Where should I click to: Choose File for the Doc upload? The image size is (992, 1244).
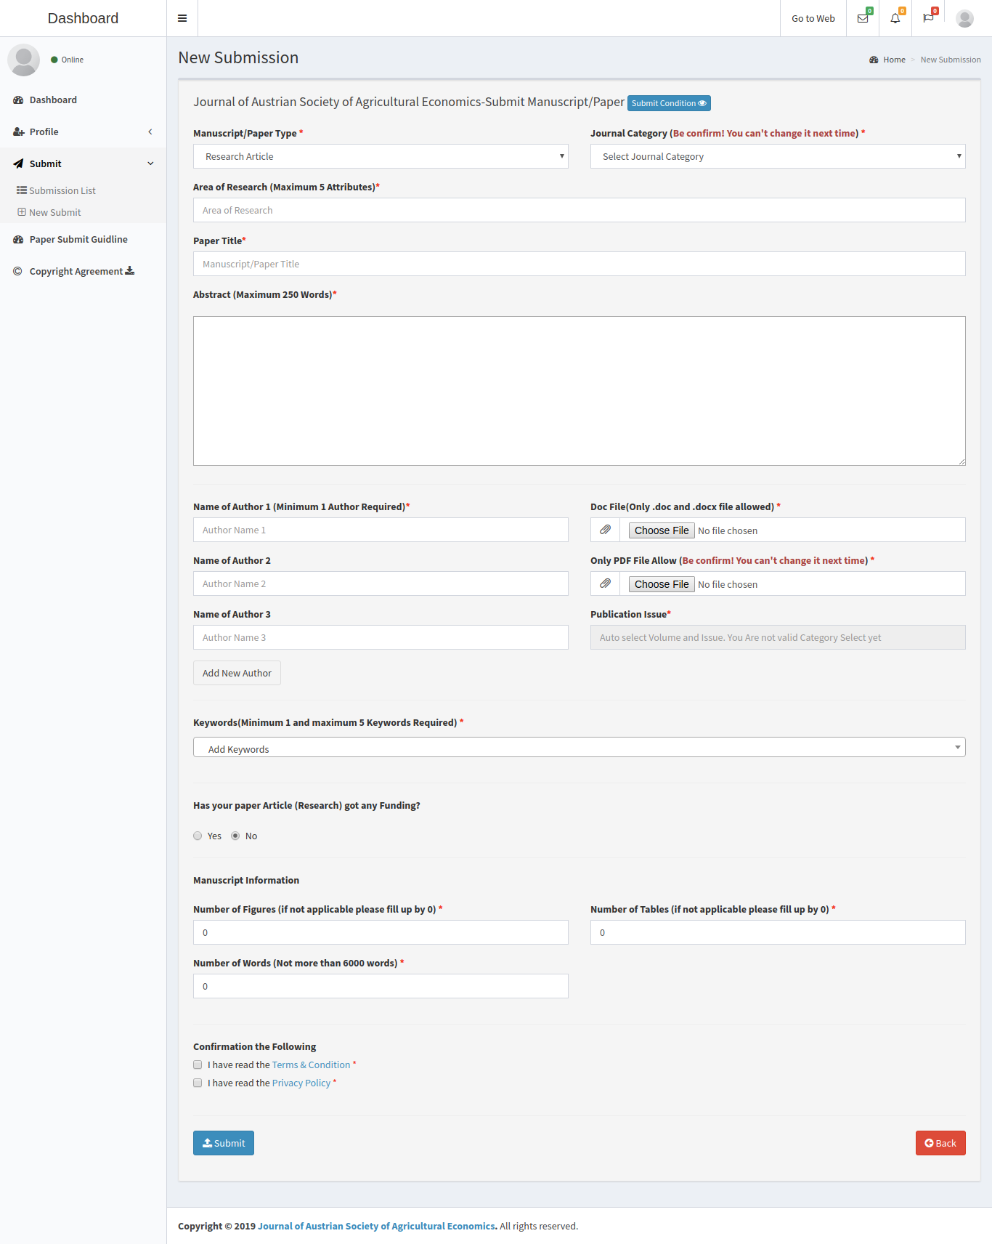click(x=662, y=530)
